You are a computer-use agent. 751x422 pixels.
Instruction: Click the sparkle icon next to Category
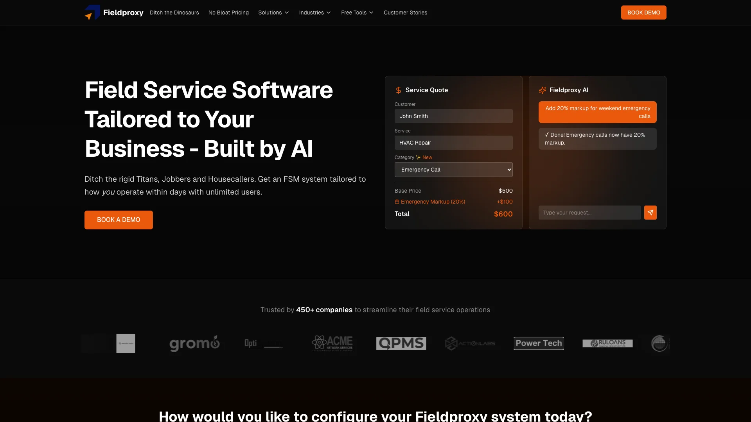tap(418, 157)
